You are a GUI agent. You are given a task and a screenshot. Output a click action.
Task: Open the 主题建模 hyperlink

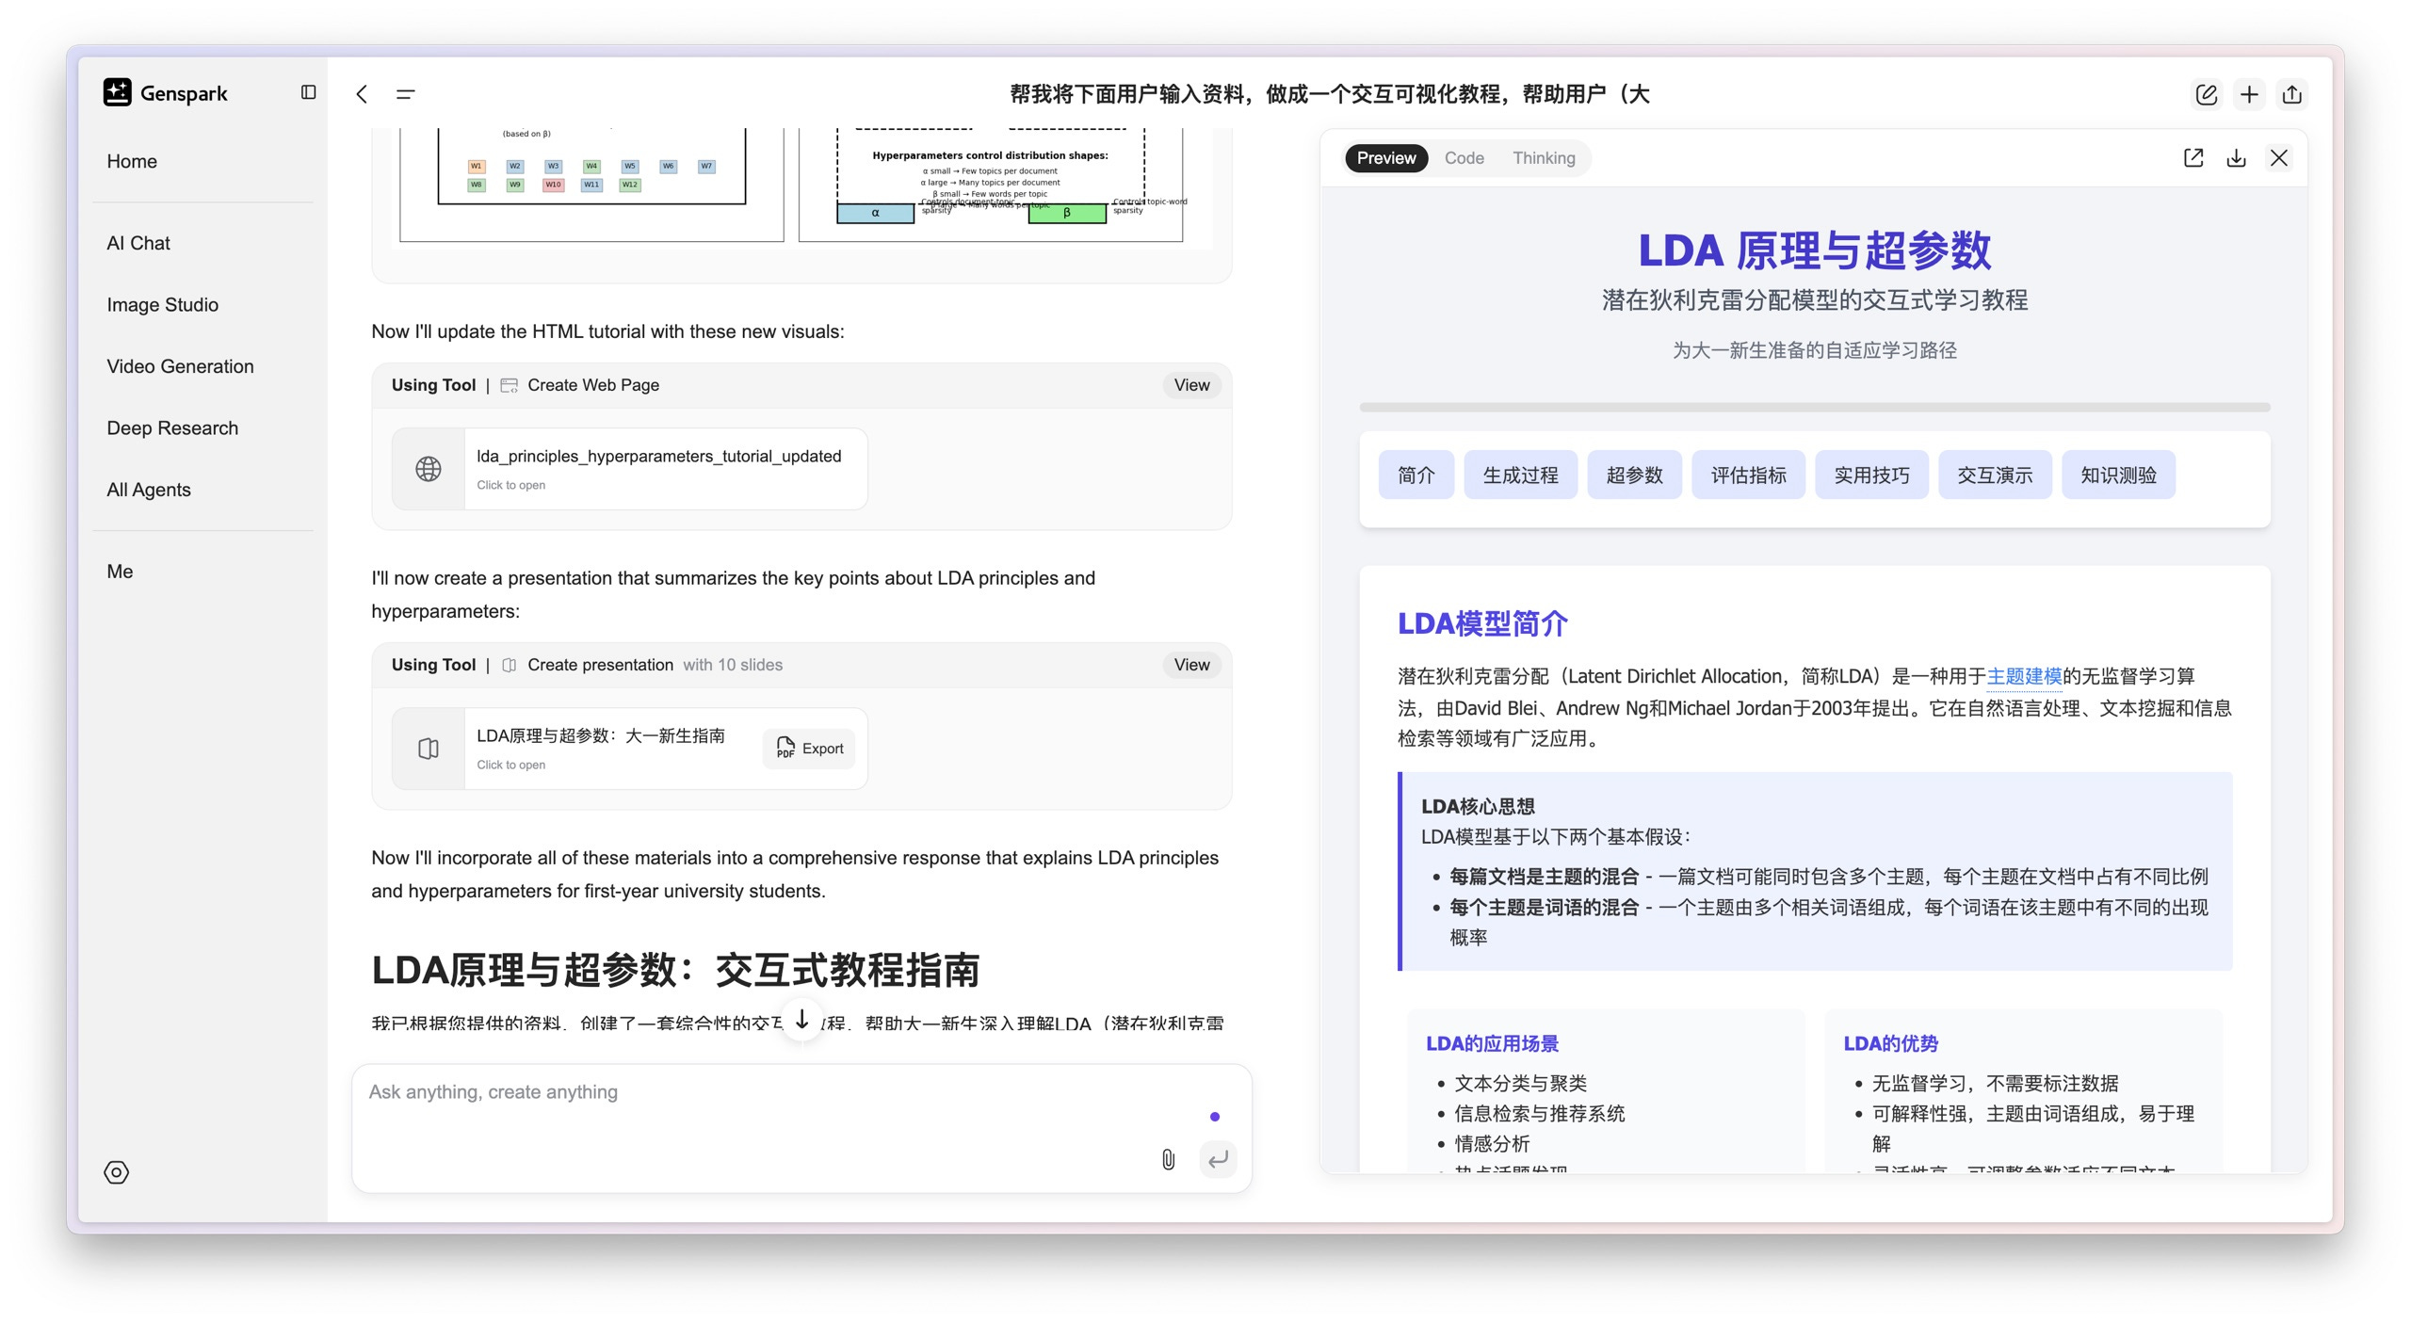click(2024, 676)
